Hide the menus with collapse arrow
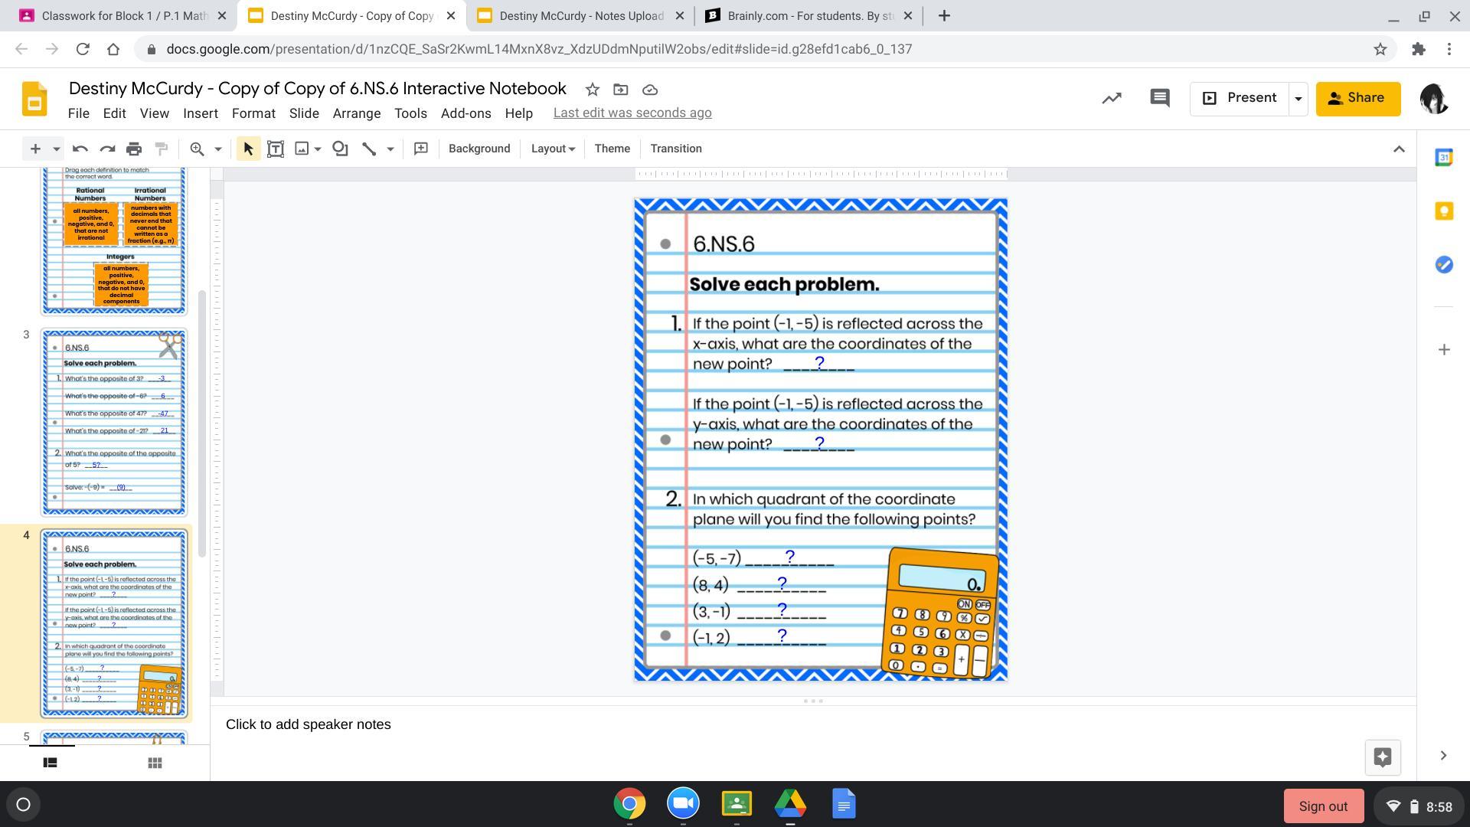1470x827 pixels. [1399, 149]
